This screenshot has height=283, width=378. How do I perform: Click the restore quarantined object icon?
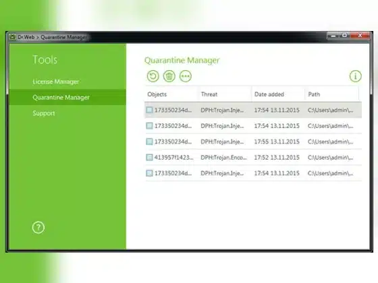pos(153,76)
